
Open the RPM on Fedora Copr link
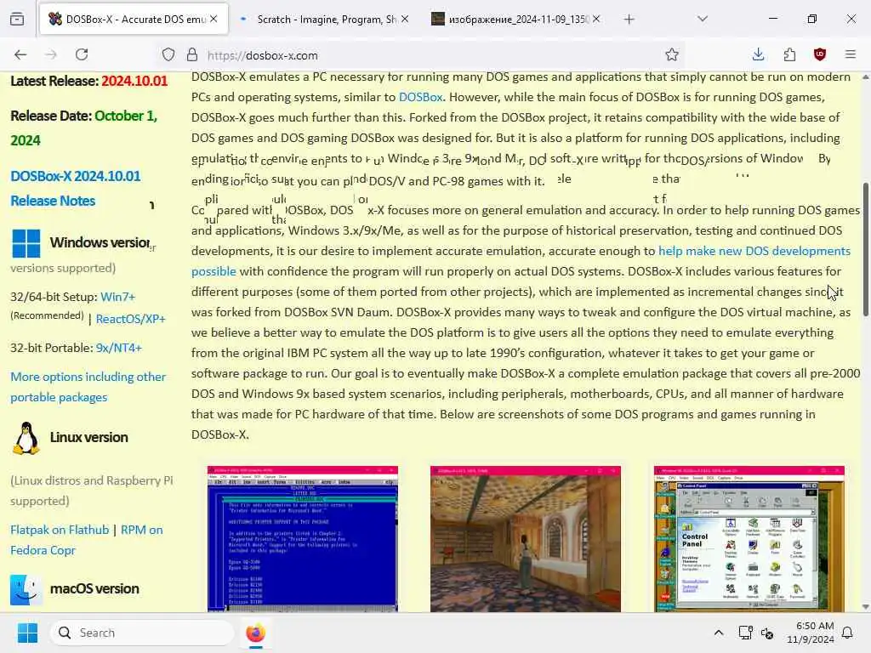87,540
